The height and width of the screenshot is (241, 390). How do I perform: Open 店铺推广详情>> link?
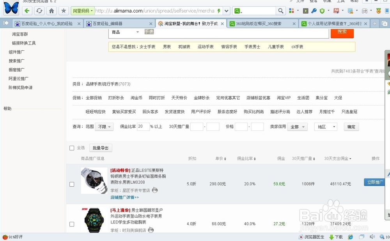(x=125, y=197)
